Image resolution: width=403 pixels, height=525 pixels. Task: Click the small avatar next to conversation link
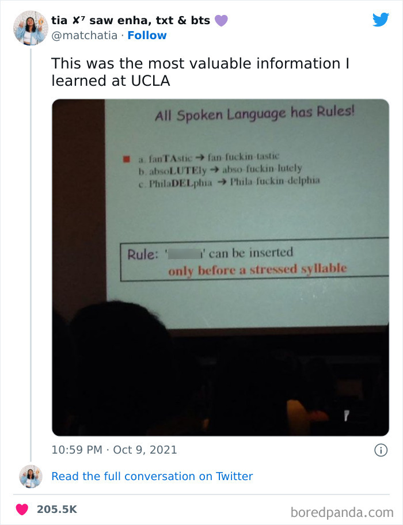click(x=31, y=476)
